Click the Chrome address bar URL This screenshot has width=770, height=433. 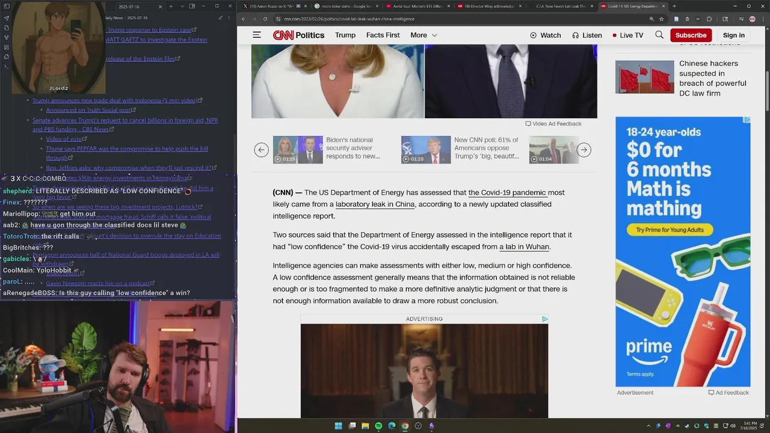[349, 19]
